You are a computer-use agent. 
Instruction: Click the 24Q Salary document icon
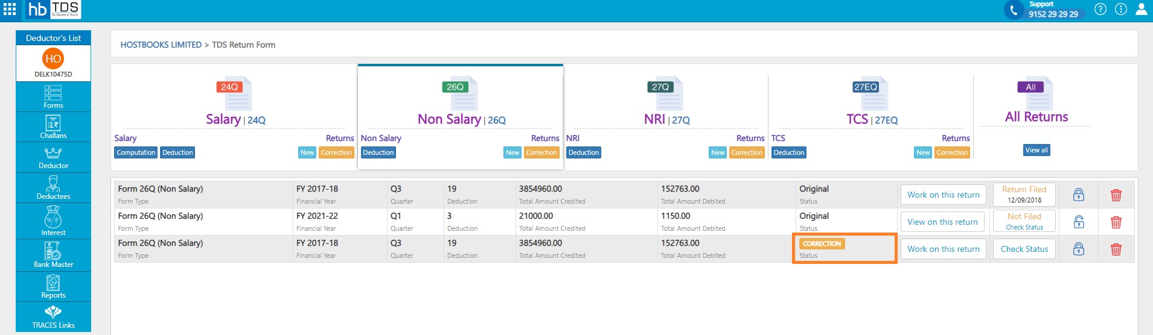234,93
